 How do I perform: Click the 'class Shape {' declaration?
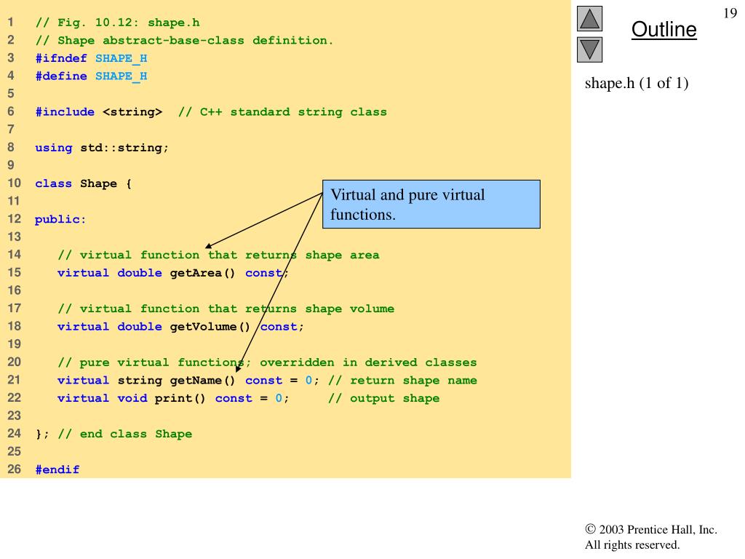pyautogui.click(x=83, y=183)
